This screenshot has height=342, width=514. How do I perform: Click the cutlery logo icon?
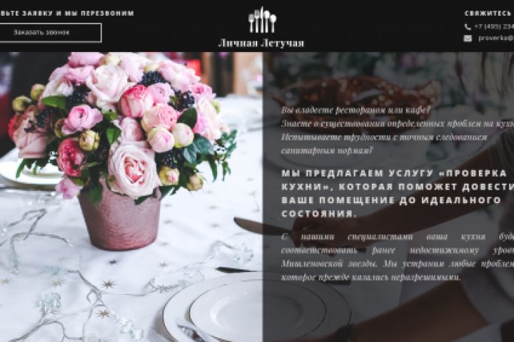262,20
